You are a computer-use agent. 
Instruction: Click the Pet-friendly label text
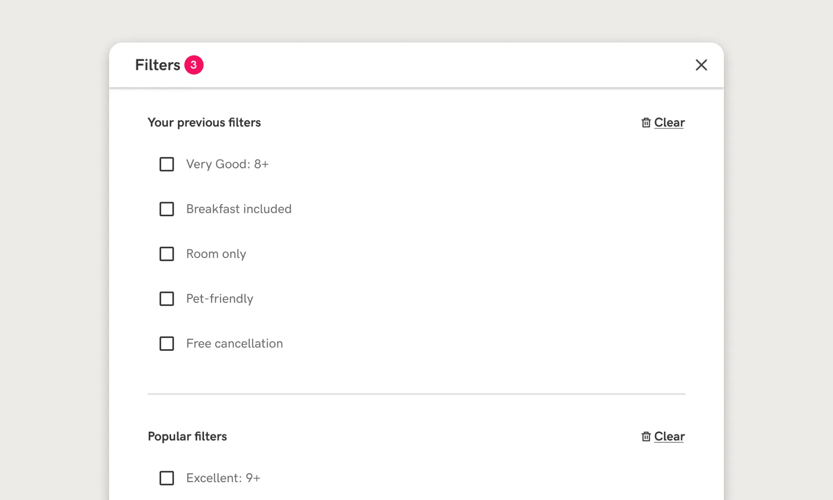coord(219,299)
